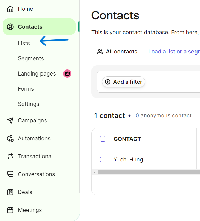The height and width of the screenshot is (221, 200).
Task: Click the Add a filter button
Action: (124, 82)
